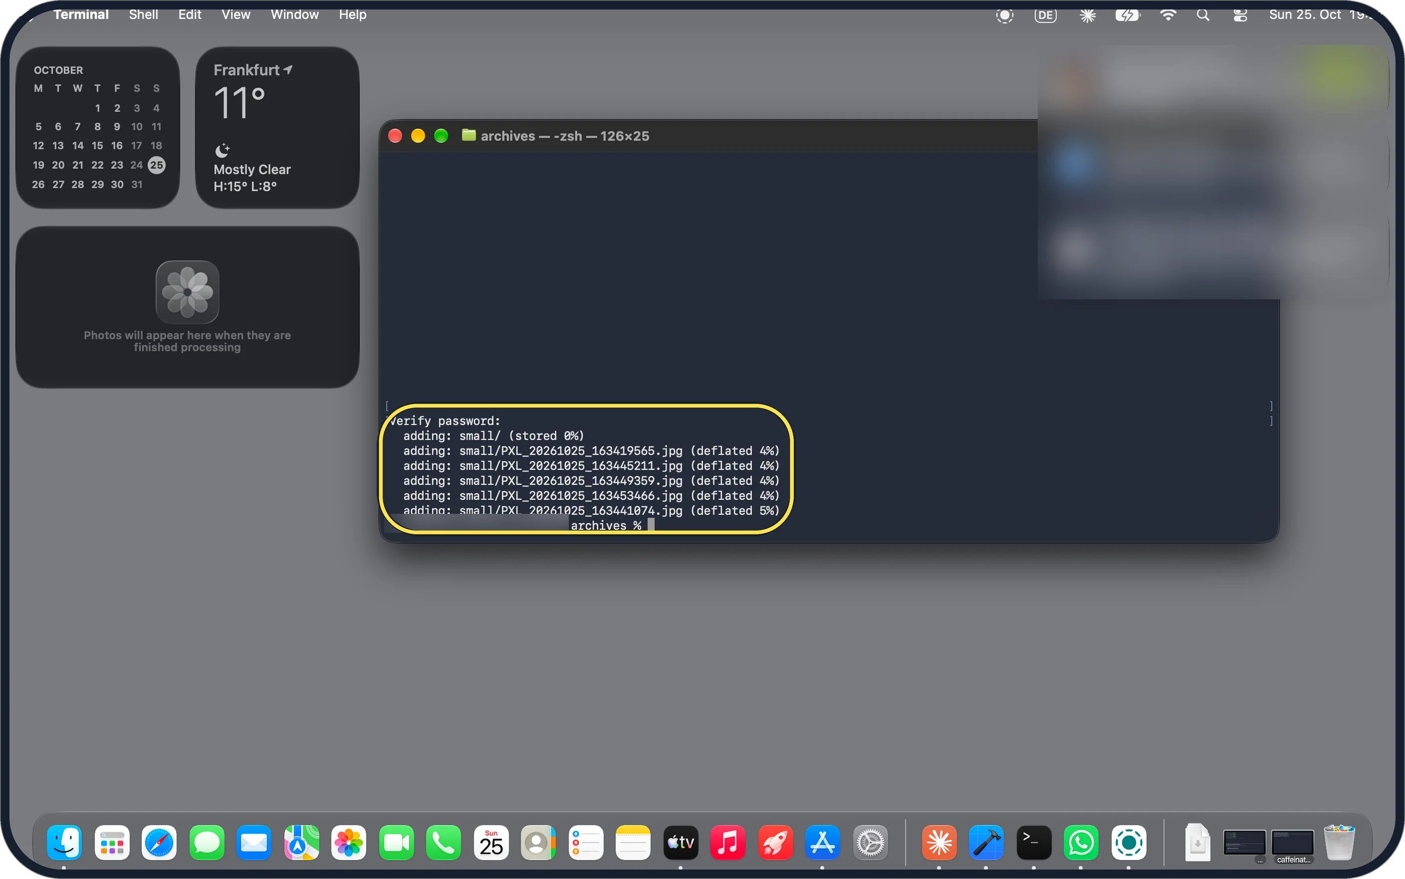Open the Edit menu
This screenshot has height=879, width=1405.
click(x=190, y=14)
